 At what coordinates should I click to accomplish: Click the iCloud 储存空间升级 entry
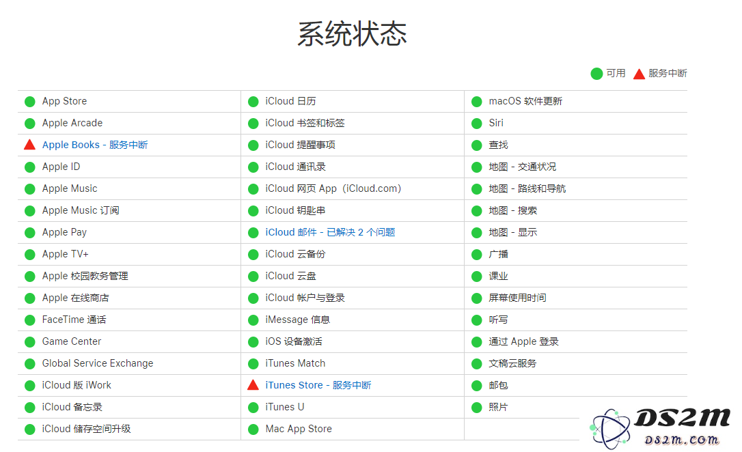click(x=87, y=429)
